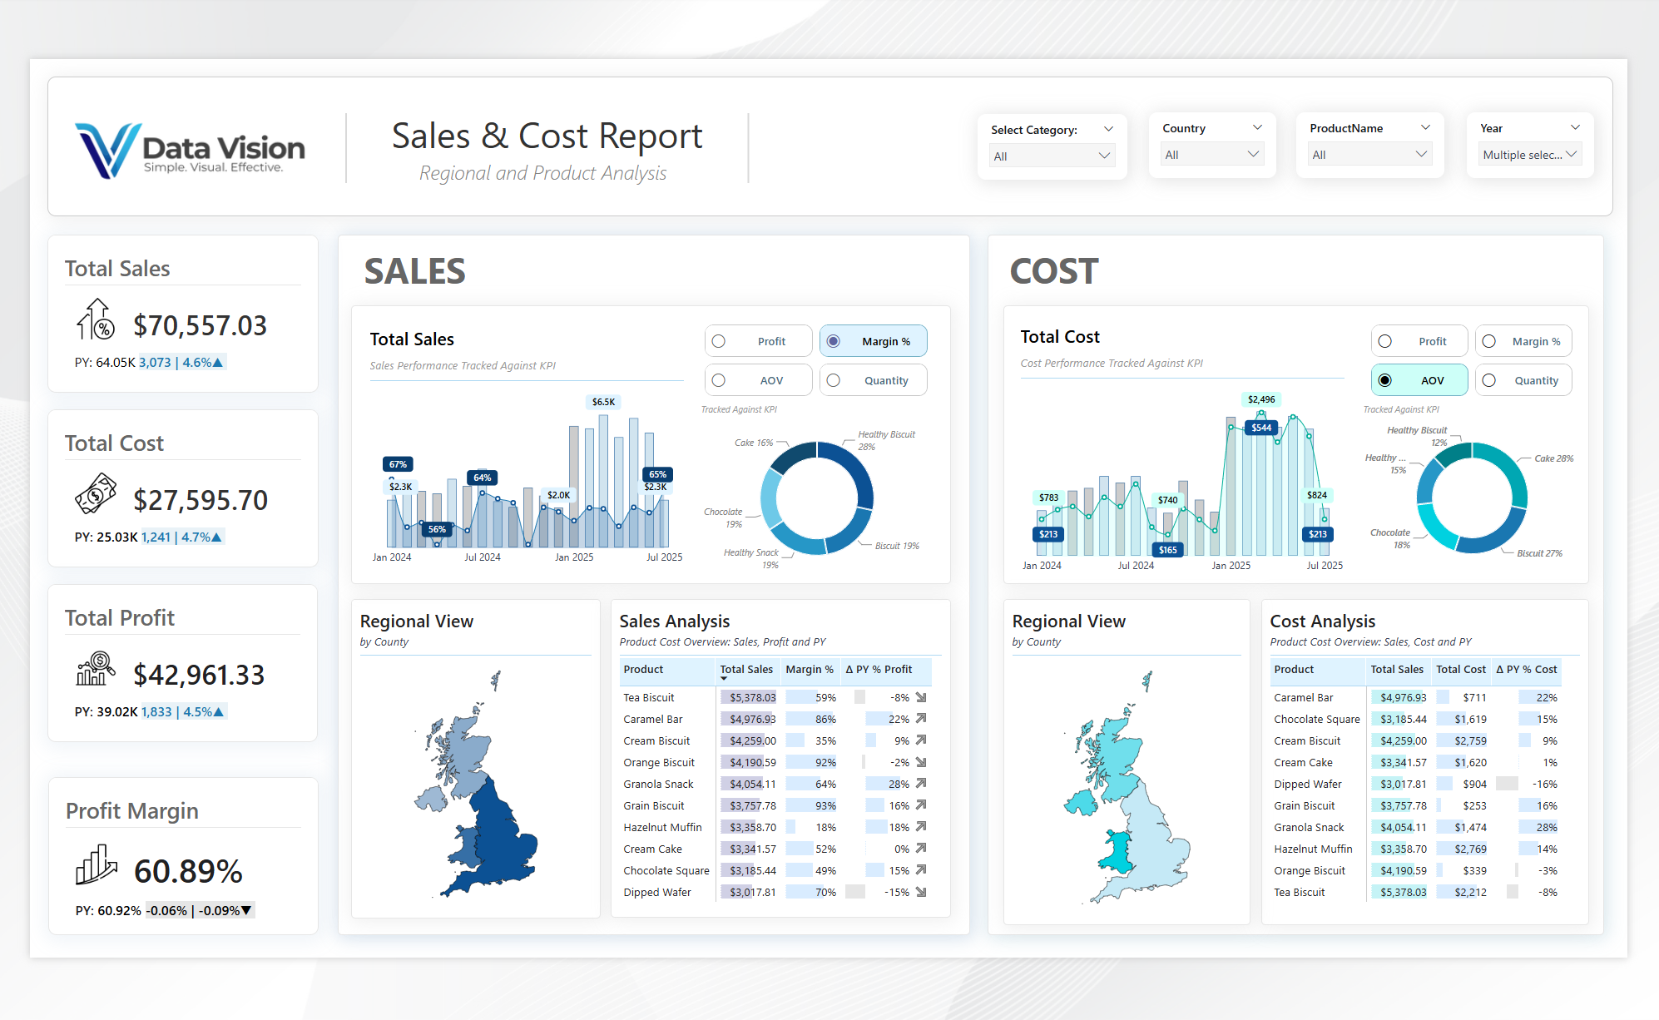
Task: Click Tea Biscuit's downward trend arrow icon
Action: (x=921, y=697)
